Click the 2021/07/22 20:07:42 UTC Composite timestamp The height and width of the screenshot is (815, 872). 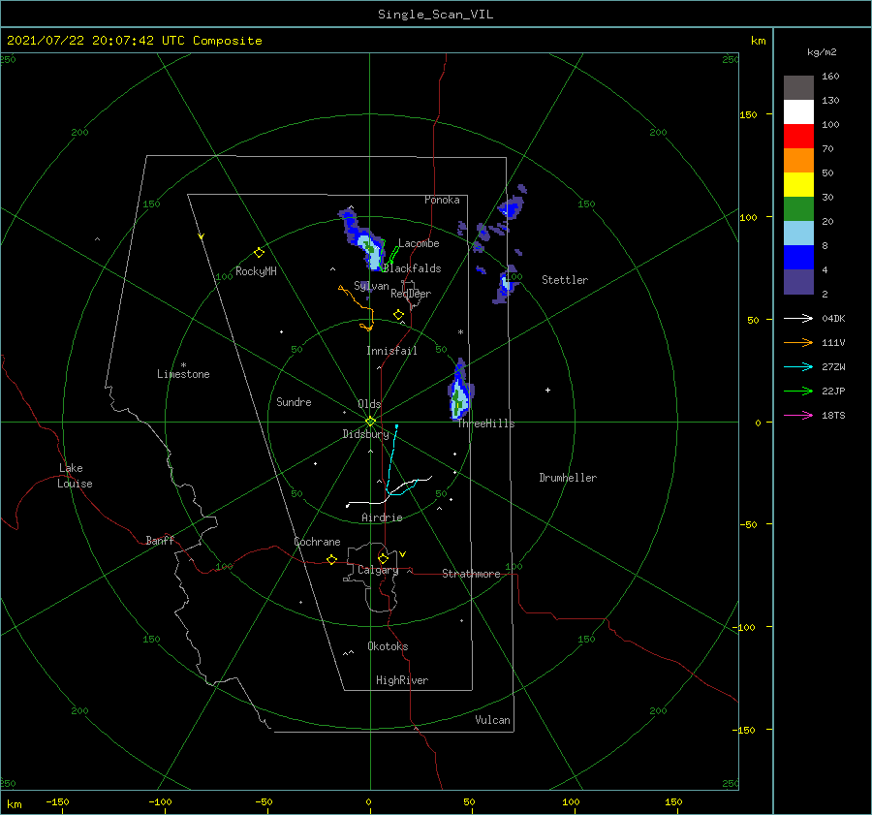click(134, 41)
